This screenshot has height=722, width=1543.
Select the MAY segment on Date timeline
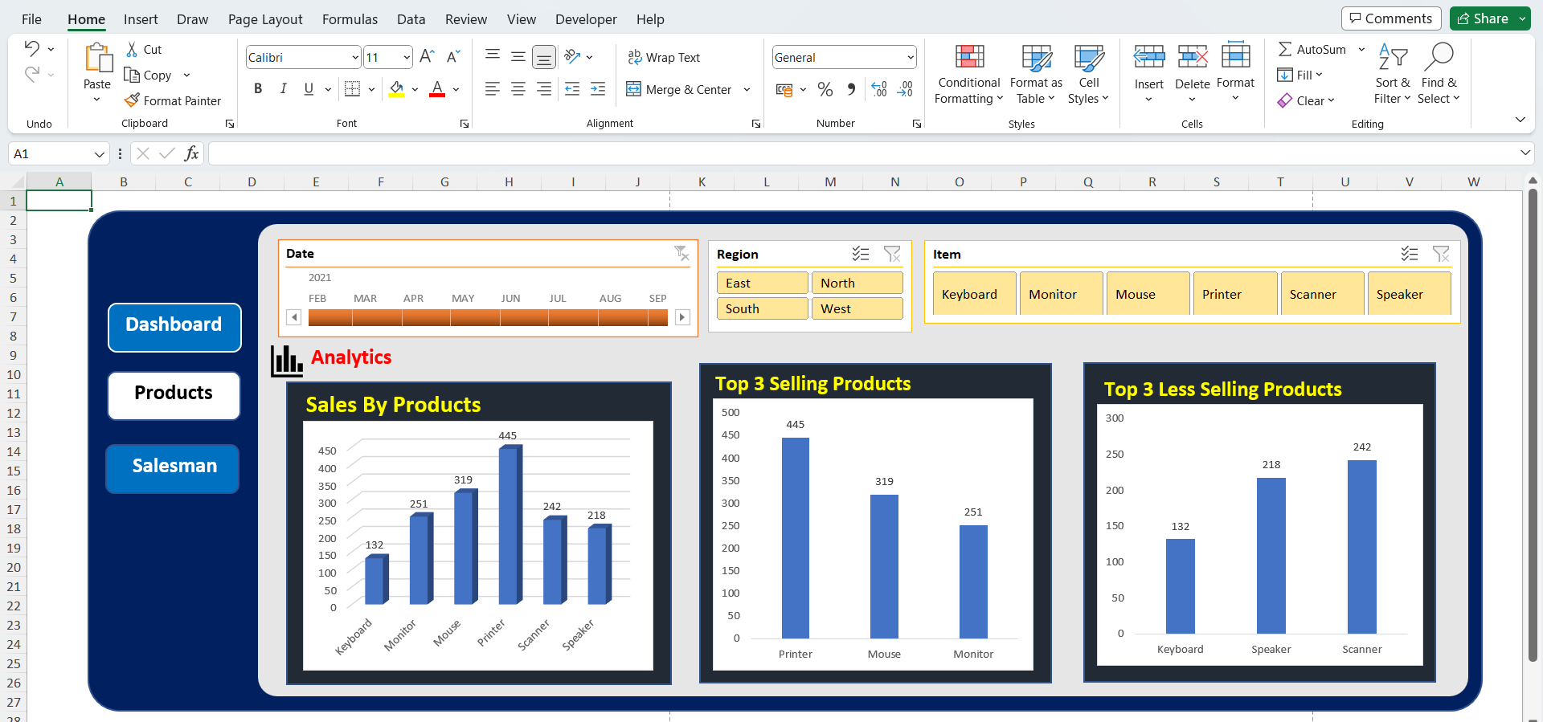[x=475, y=318]
